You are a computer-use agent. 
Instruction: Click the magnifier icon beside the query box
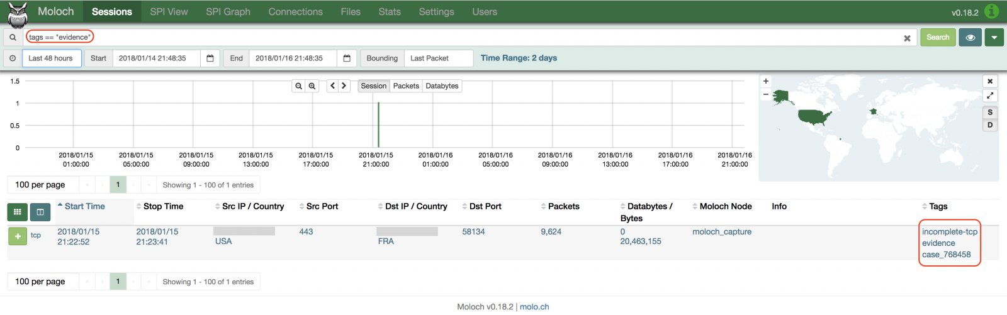(13, 37)
